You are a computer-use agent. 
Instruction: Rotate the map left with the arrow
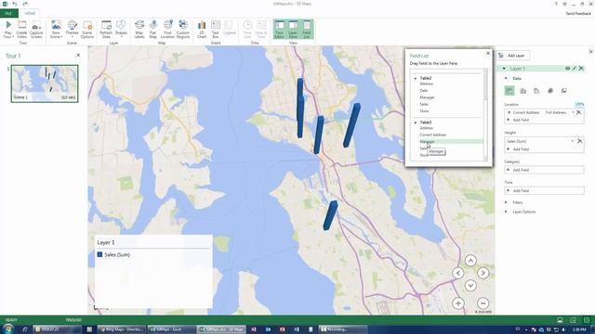pos(458,273)
